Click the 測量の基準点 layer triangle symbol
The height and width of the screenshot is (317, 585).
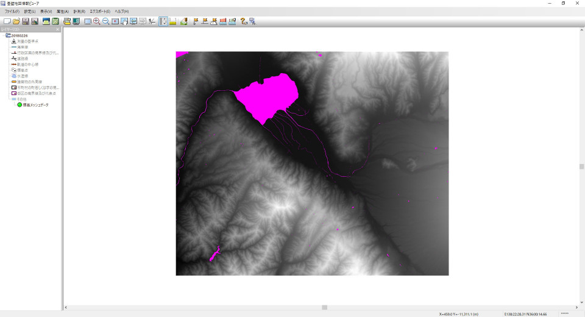[13, 41]
